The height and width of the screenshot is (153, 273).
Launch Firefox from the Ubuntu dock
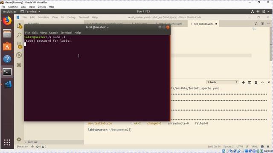tap(7, 21)
